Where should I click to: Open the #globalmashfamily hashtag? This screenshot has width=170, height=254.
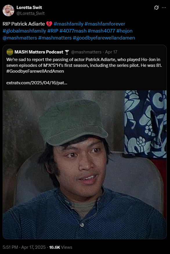tap(24, 31)
